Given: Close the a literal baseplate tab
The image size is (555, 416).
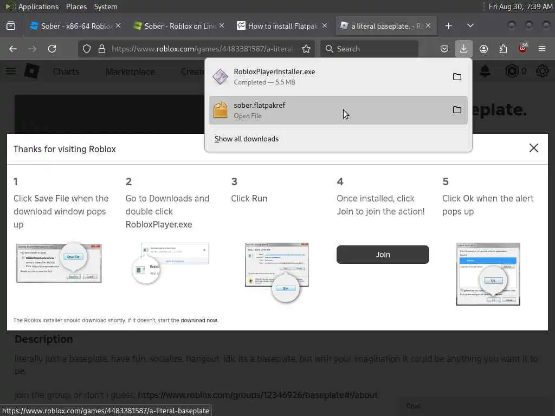Looking at the screenshot, I should pos(428,26).
